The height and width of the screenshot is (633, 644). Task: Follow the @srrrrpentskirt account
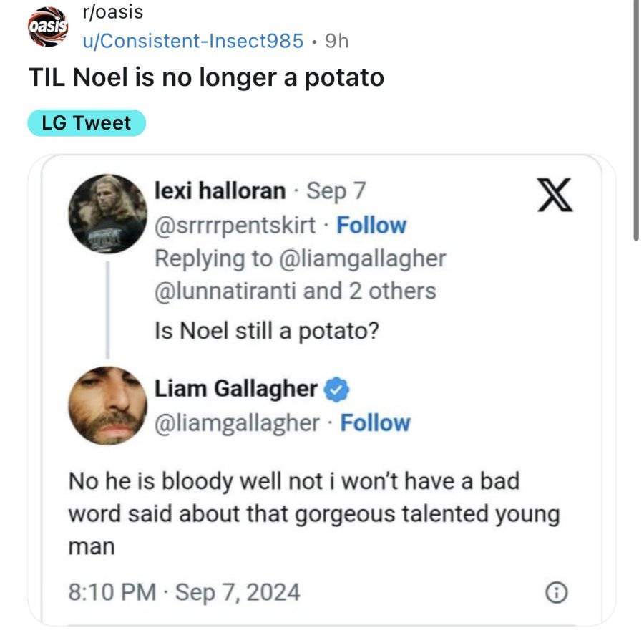[x=371, y=226]
